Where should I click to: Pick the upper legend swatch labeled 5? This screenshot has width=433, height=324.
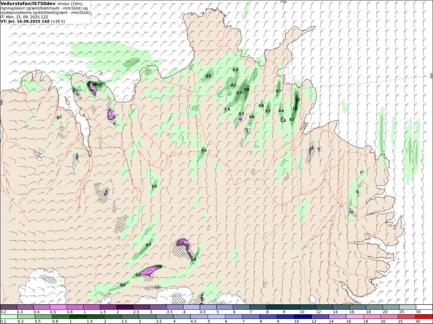[x=225, y=307]
